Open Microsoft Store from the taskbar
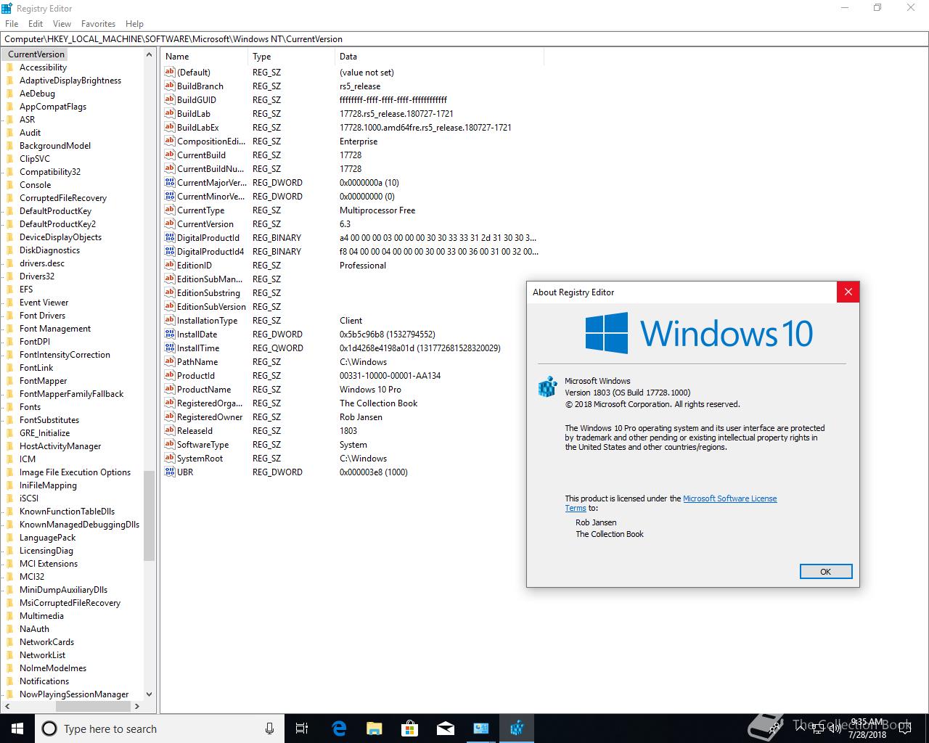The width and height of the screenshot is (929, 743). [x=410, y=728]
